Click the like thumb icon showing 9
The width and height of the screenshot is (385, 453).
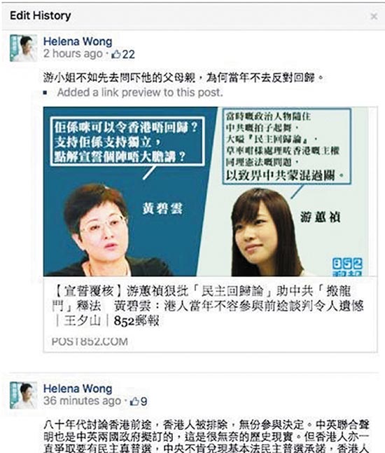point(134,401)
